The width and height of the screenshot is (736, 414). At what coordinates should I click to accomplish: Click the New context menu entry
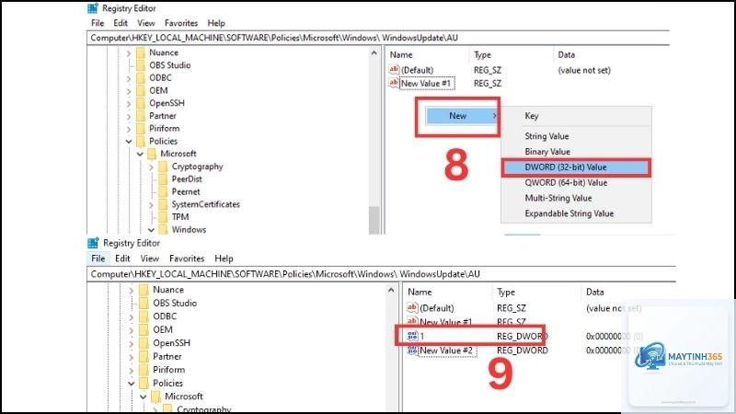[x=461, y=116]
